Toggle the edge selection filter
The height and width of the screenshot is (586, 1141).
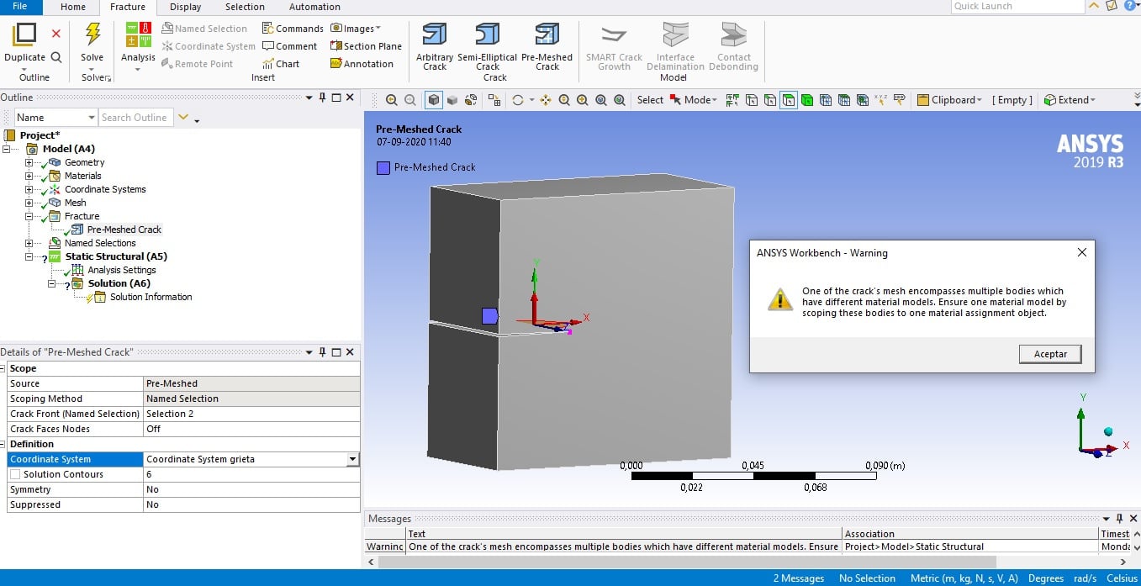(x=770, y=100)
